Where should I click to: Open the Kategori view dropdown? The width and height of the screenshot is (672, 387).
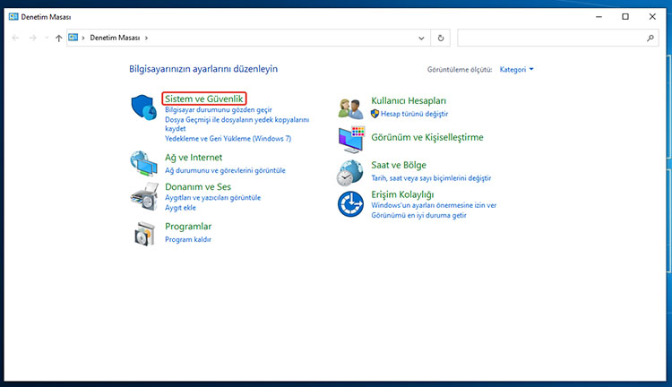pyautogui.click(x=516, y=69)
